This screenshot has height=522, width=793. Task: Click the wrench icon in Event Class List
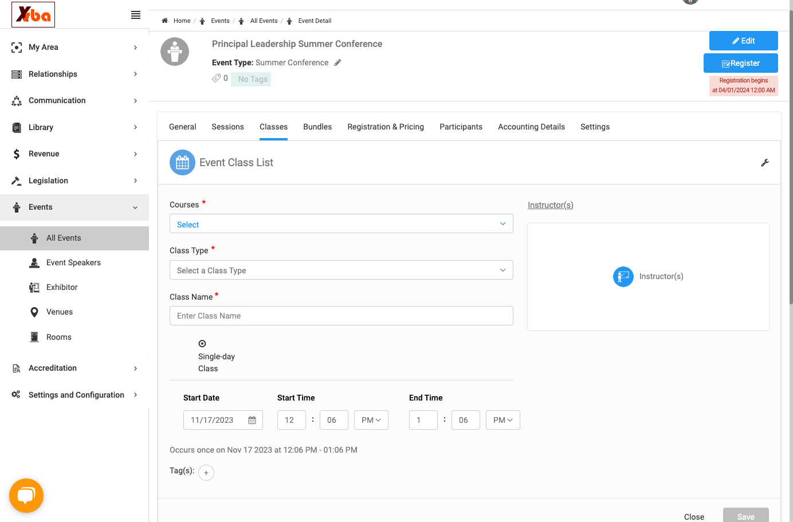pos(765,163)
